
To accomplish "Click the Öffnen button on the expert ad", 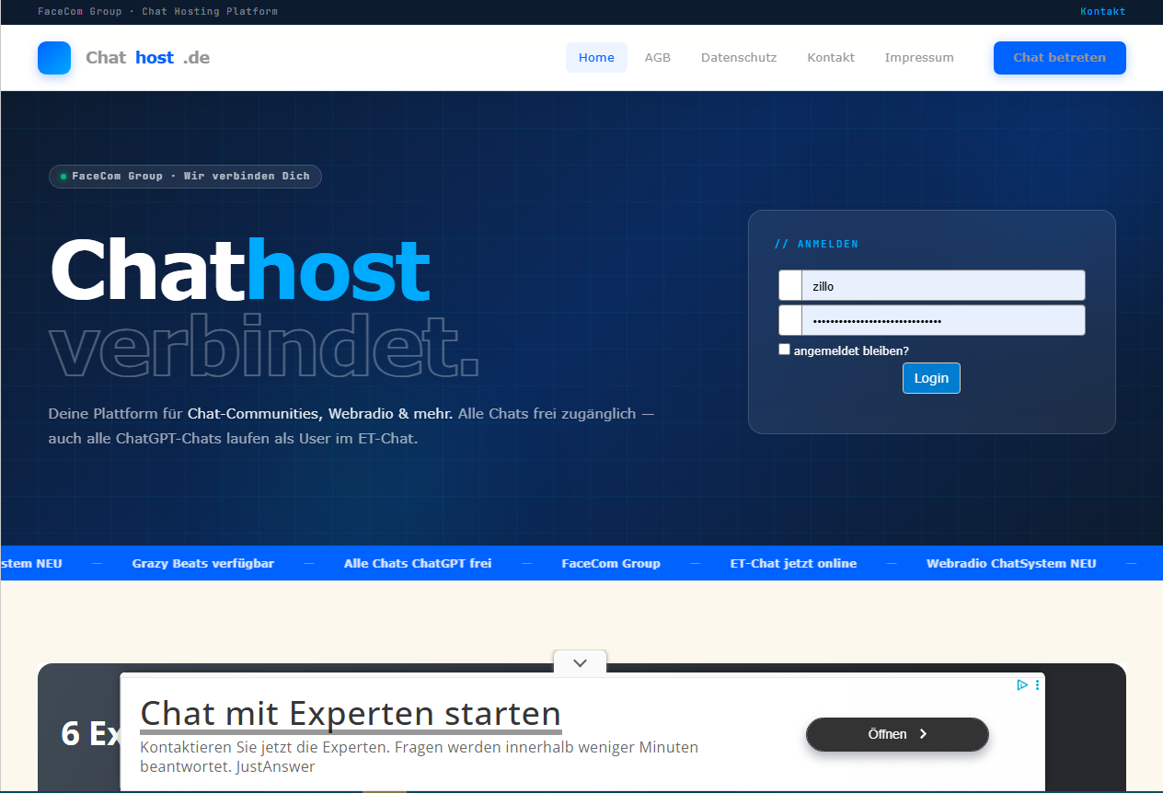I will (897, 734).
